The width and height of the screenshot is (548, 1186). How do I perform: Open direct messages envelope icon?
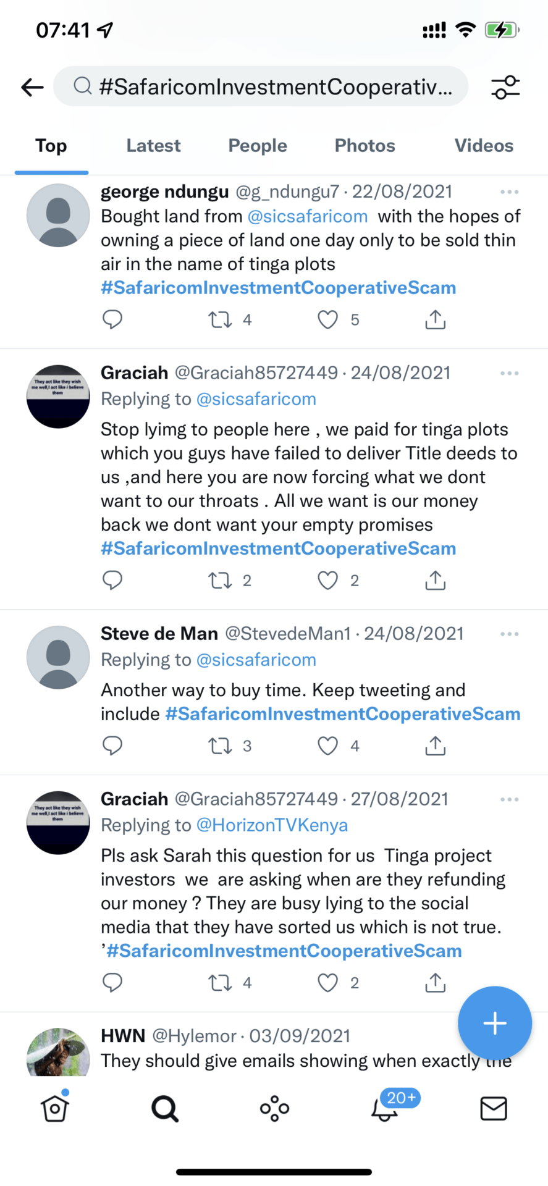[x=494, y=1109]
